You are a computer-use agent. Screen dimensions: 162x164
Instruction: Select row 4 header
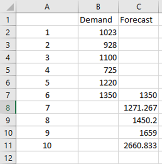pos(8,57)
